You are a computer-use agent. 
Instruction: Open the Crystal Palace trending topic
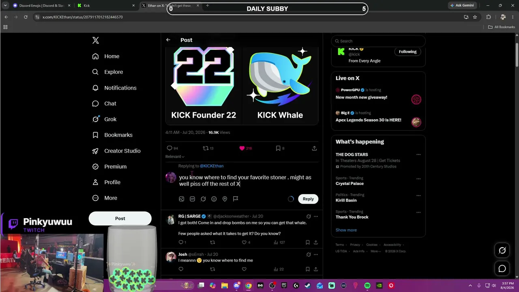[x=350, y=184]
